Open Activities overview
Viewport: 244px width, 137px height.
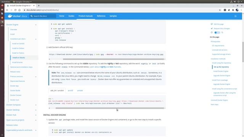point(6,2)
